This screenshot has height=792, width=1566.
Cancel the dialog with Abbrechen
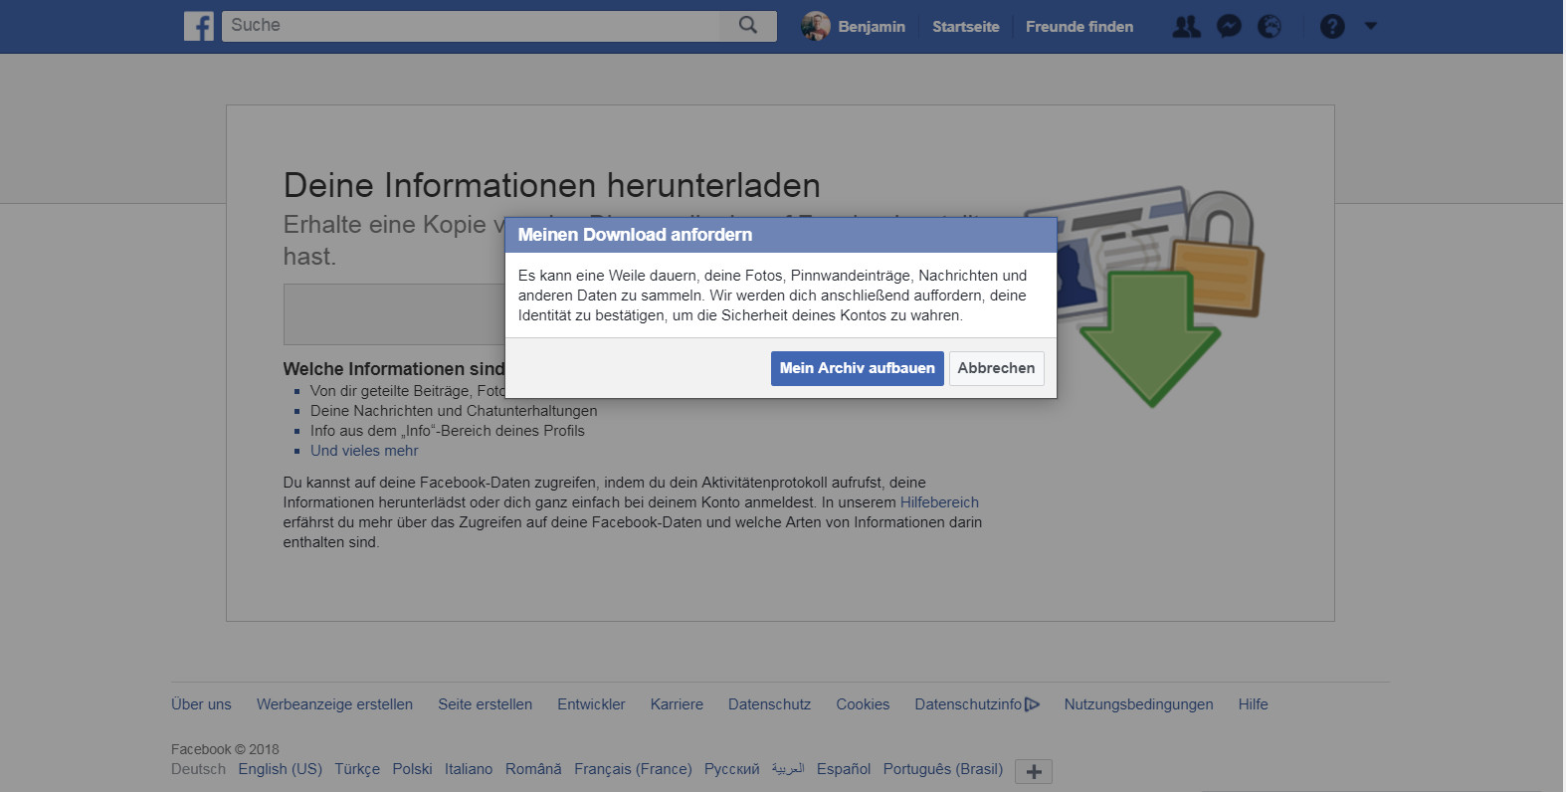tap(996, 368)
